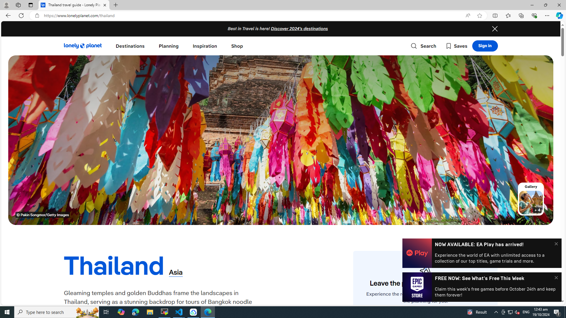Add this page to favorites star
The height and width of the screenshot is (318, 566).
click(x=480, y=16)
